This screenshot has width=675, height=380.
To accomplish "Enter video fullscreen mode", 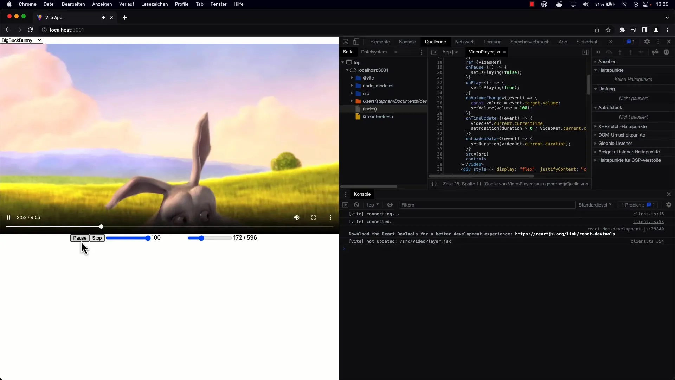I will click(x=314, y=217).
